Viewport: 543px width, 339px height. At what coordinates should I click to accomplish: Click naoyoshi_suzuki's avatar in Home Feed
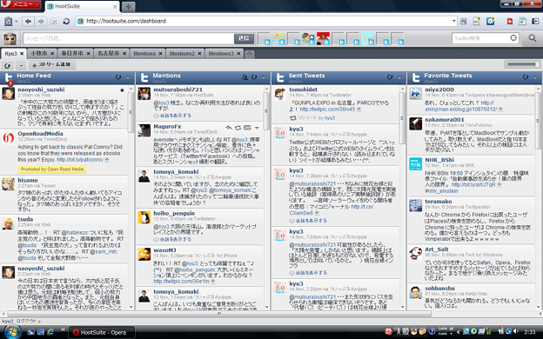pyautogui.click(x=9, y=93)
